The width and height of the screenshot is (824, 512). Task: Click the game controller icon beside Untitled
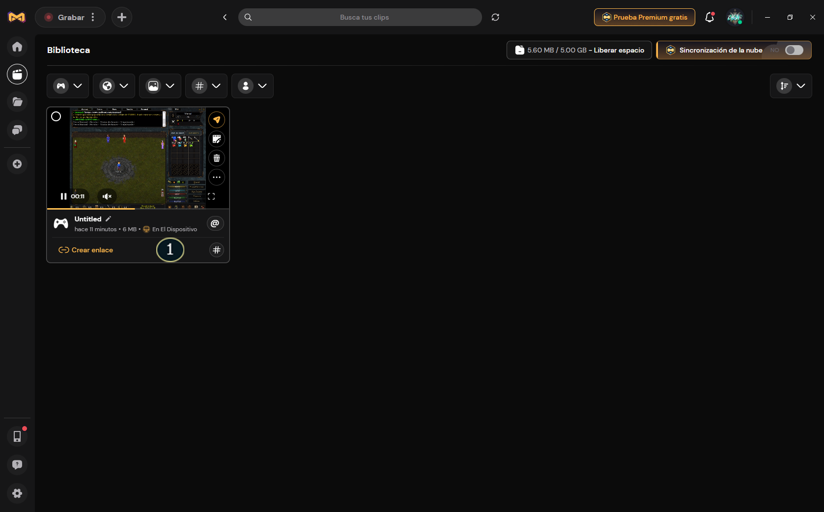pyautogui.click(x=61, y=223)
